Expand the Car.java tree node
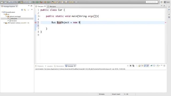This screenshot has height=96, width=171. pos(8,21)
